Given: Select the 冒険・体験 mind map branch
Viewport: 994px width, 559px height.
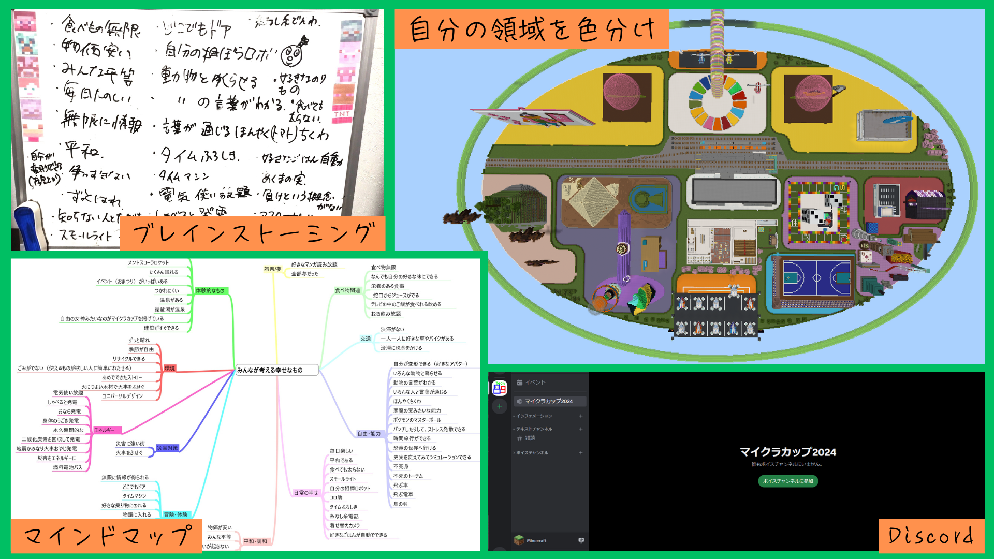Looking at the screenshot, I should click(176, 515).
